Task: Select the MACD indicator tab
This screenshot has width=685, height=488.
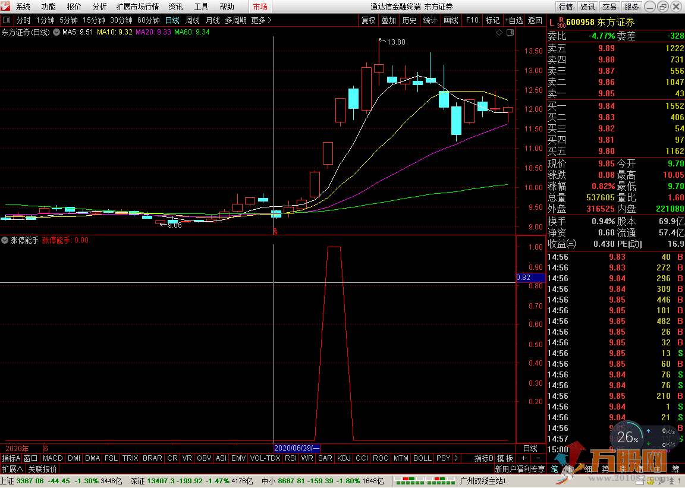Action: point(53,458)
